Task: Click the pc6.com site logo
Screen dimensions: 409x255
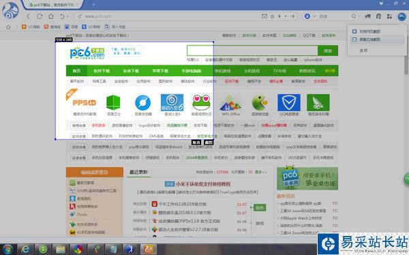Action: pyautogui.click(x=87, y=53)
